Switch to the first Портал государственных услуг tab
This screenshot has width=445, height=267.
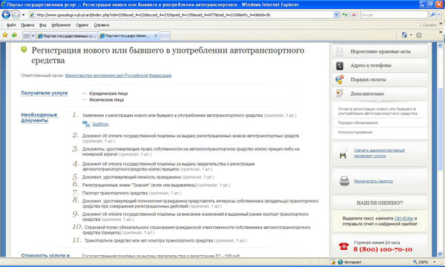click(x=67, y=36)
